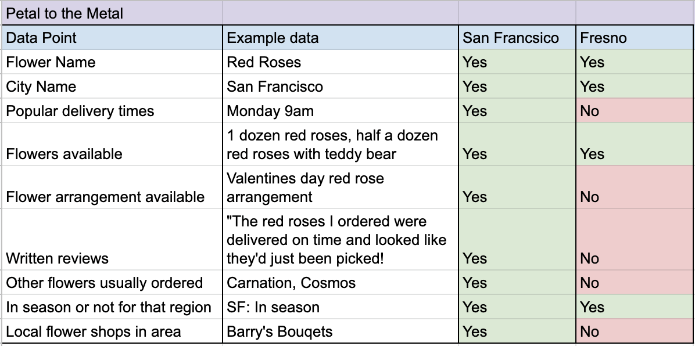The width and height of the screenshot is (695, 346).
Task: Click the 'Barry's Bouqets' cell
Action: coord(341,331)
